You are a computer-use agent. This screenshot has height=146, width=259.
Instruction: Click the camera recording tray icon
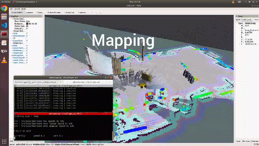pyautogui.click(x=239, y=2)
